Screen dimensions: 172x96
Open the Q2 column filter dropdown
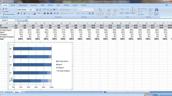pos(30,26)
